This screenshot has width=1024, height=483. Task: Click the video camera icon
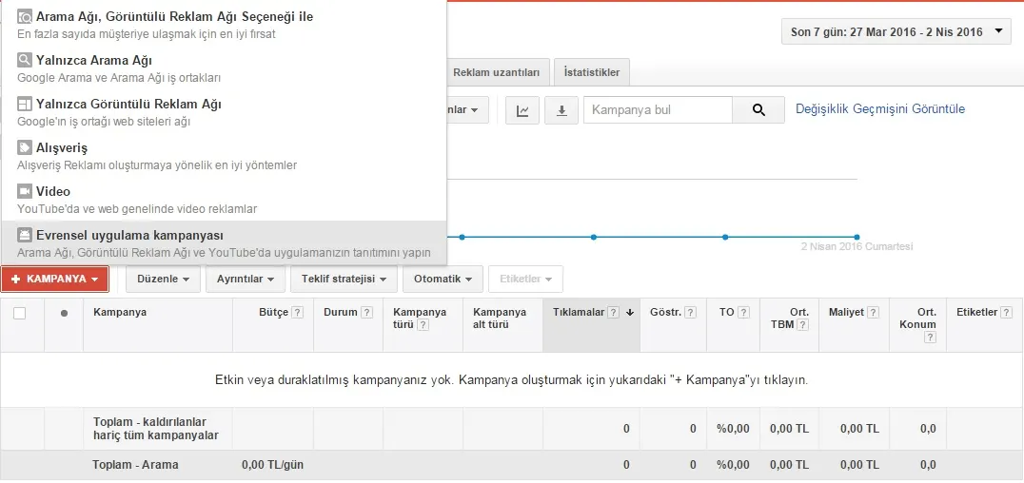(25, 191)
